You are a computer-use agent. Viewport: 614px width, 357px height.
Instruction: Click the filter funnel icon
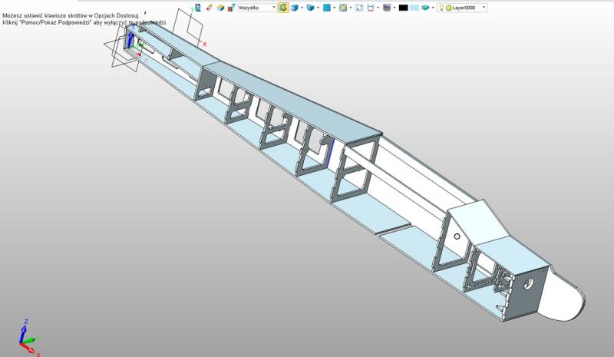pyautogui.click(x=230, y=7)
